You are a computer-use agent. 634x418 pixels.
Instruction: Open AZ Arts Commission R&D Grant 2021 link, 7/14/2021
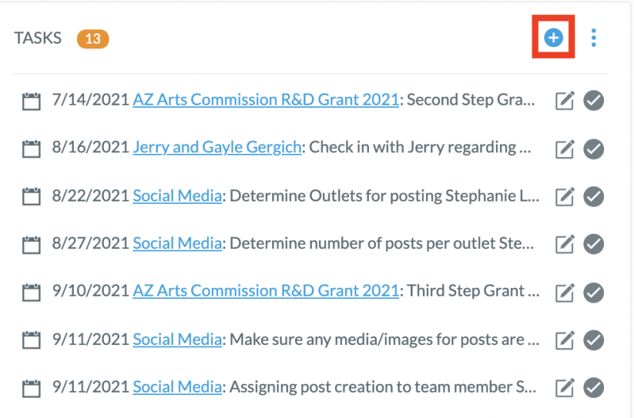tap(266, 99)
